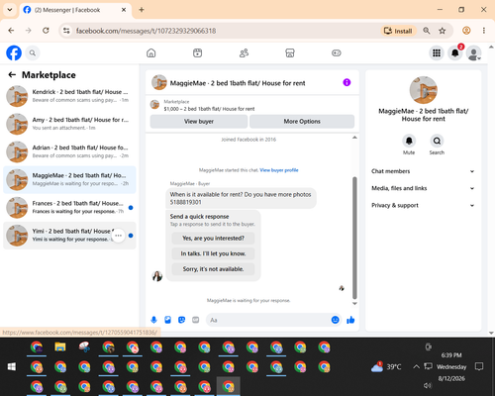Open File Explorer from the taskbar
Image resolution: width=495 pixels, height=396 pixels.
tap(60, 347)
